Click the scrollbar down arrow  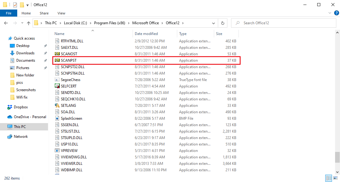coord(337,172)
